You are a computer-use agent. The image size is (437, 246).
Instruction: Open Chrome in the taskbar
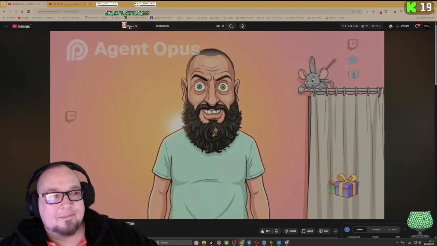click(241, 243)
